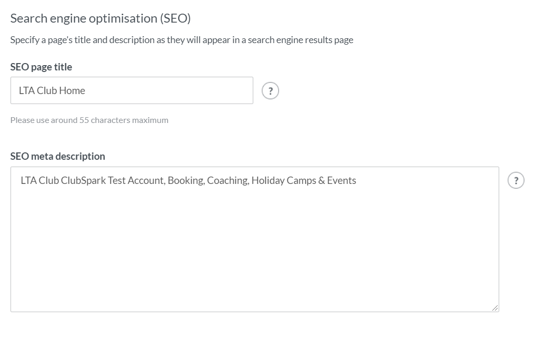Click the section description about search results page
The image size is (557, 340).
[x=181, y=40]
